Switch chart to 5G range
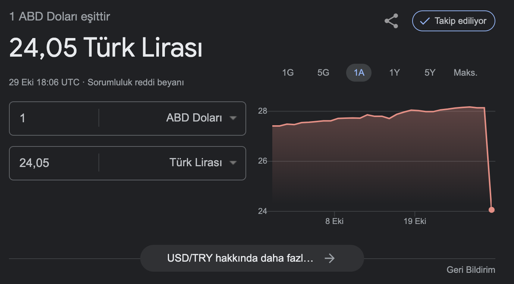 323,73
